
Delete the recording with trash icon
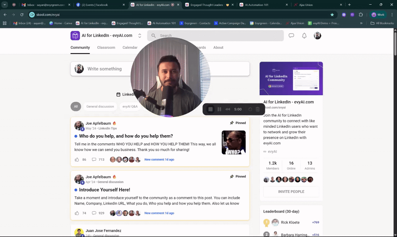click(x=257, y=109)
